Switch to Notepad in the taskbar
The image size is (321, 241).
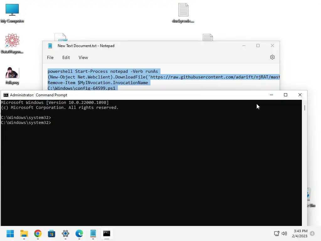click(x=93, y=233)
